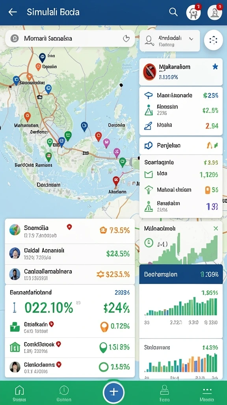The image size is (227, 405).
Task: Click the Momari Seonakna search field
Action: tap(70, 38)
